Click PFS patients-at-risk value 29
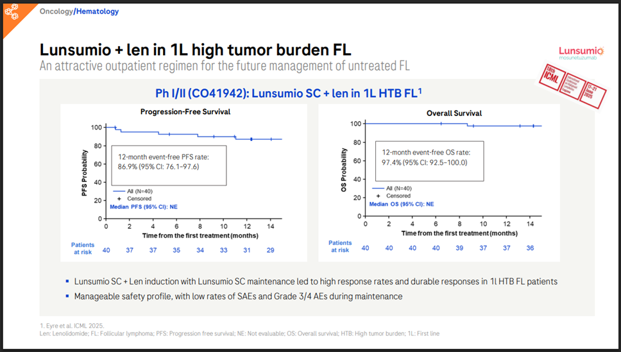The height and width of the screenshot is (352, 621). [271, 250]
